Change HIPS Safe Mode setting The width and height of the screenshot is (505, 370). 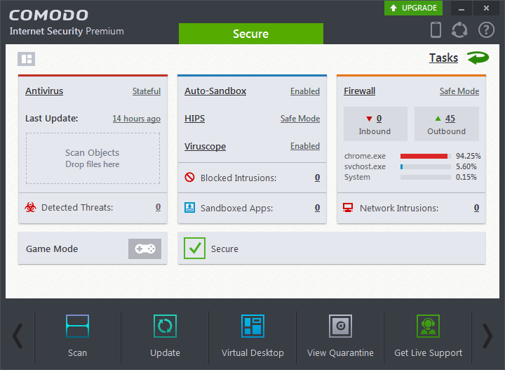[x=300, y=119]
